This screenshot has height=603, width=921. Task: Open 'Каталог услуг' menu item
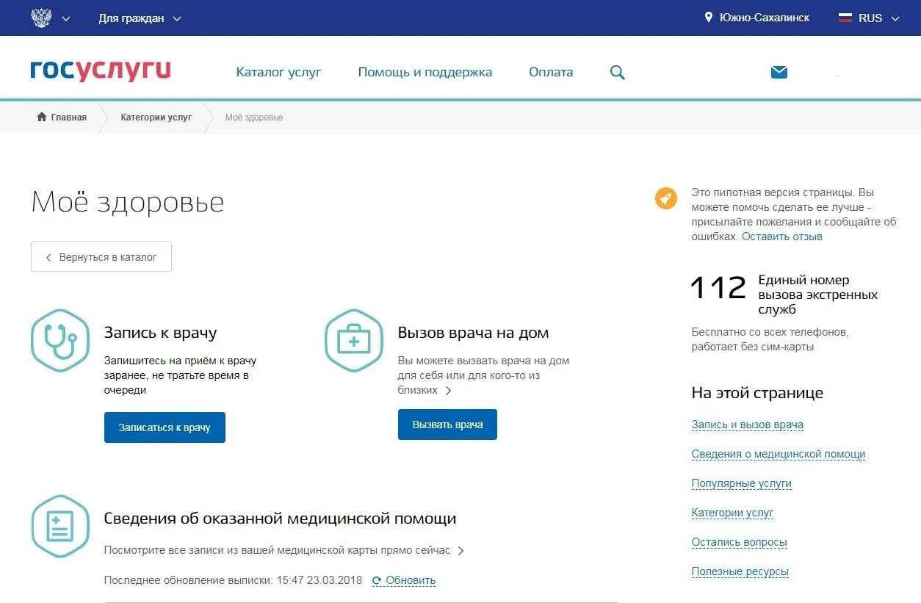click(278, 72)
